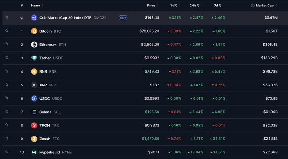This screenshot has width=288, height=159.
Task: Toggle XRP watchlist star
Action: tap(7, 84)
